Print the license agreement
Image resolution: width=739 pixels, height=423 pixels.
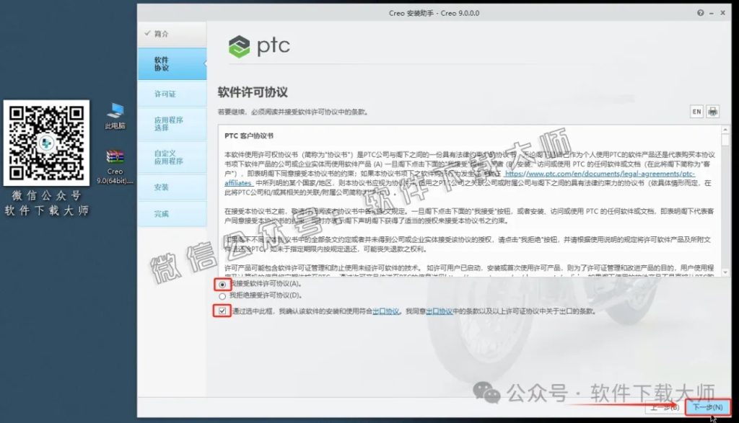point(712,112)
